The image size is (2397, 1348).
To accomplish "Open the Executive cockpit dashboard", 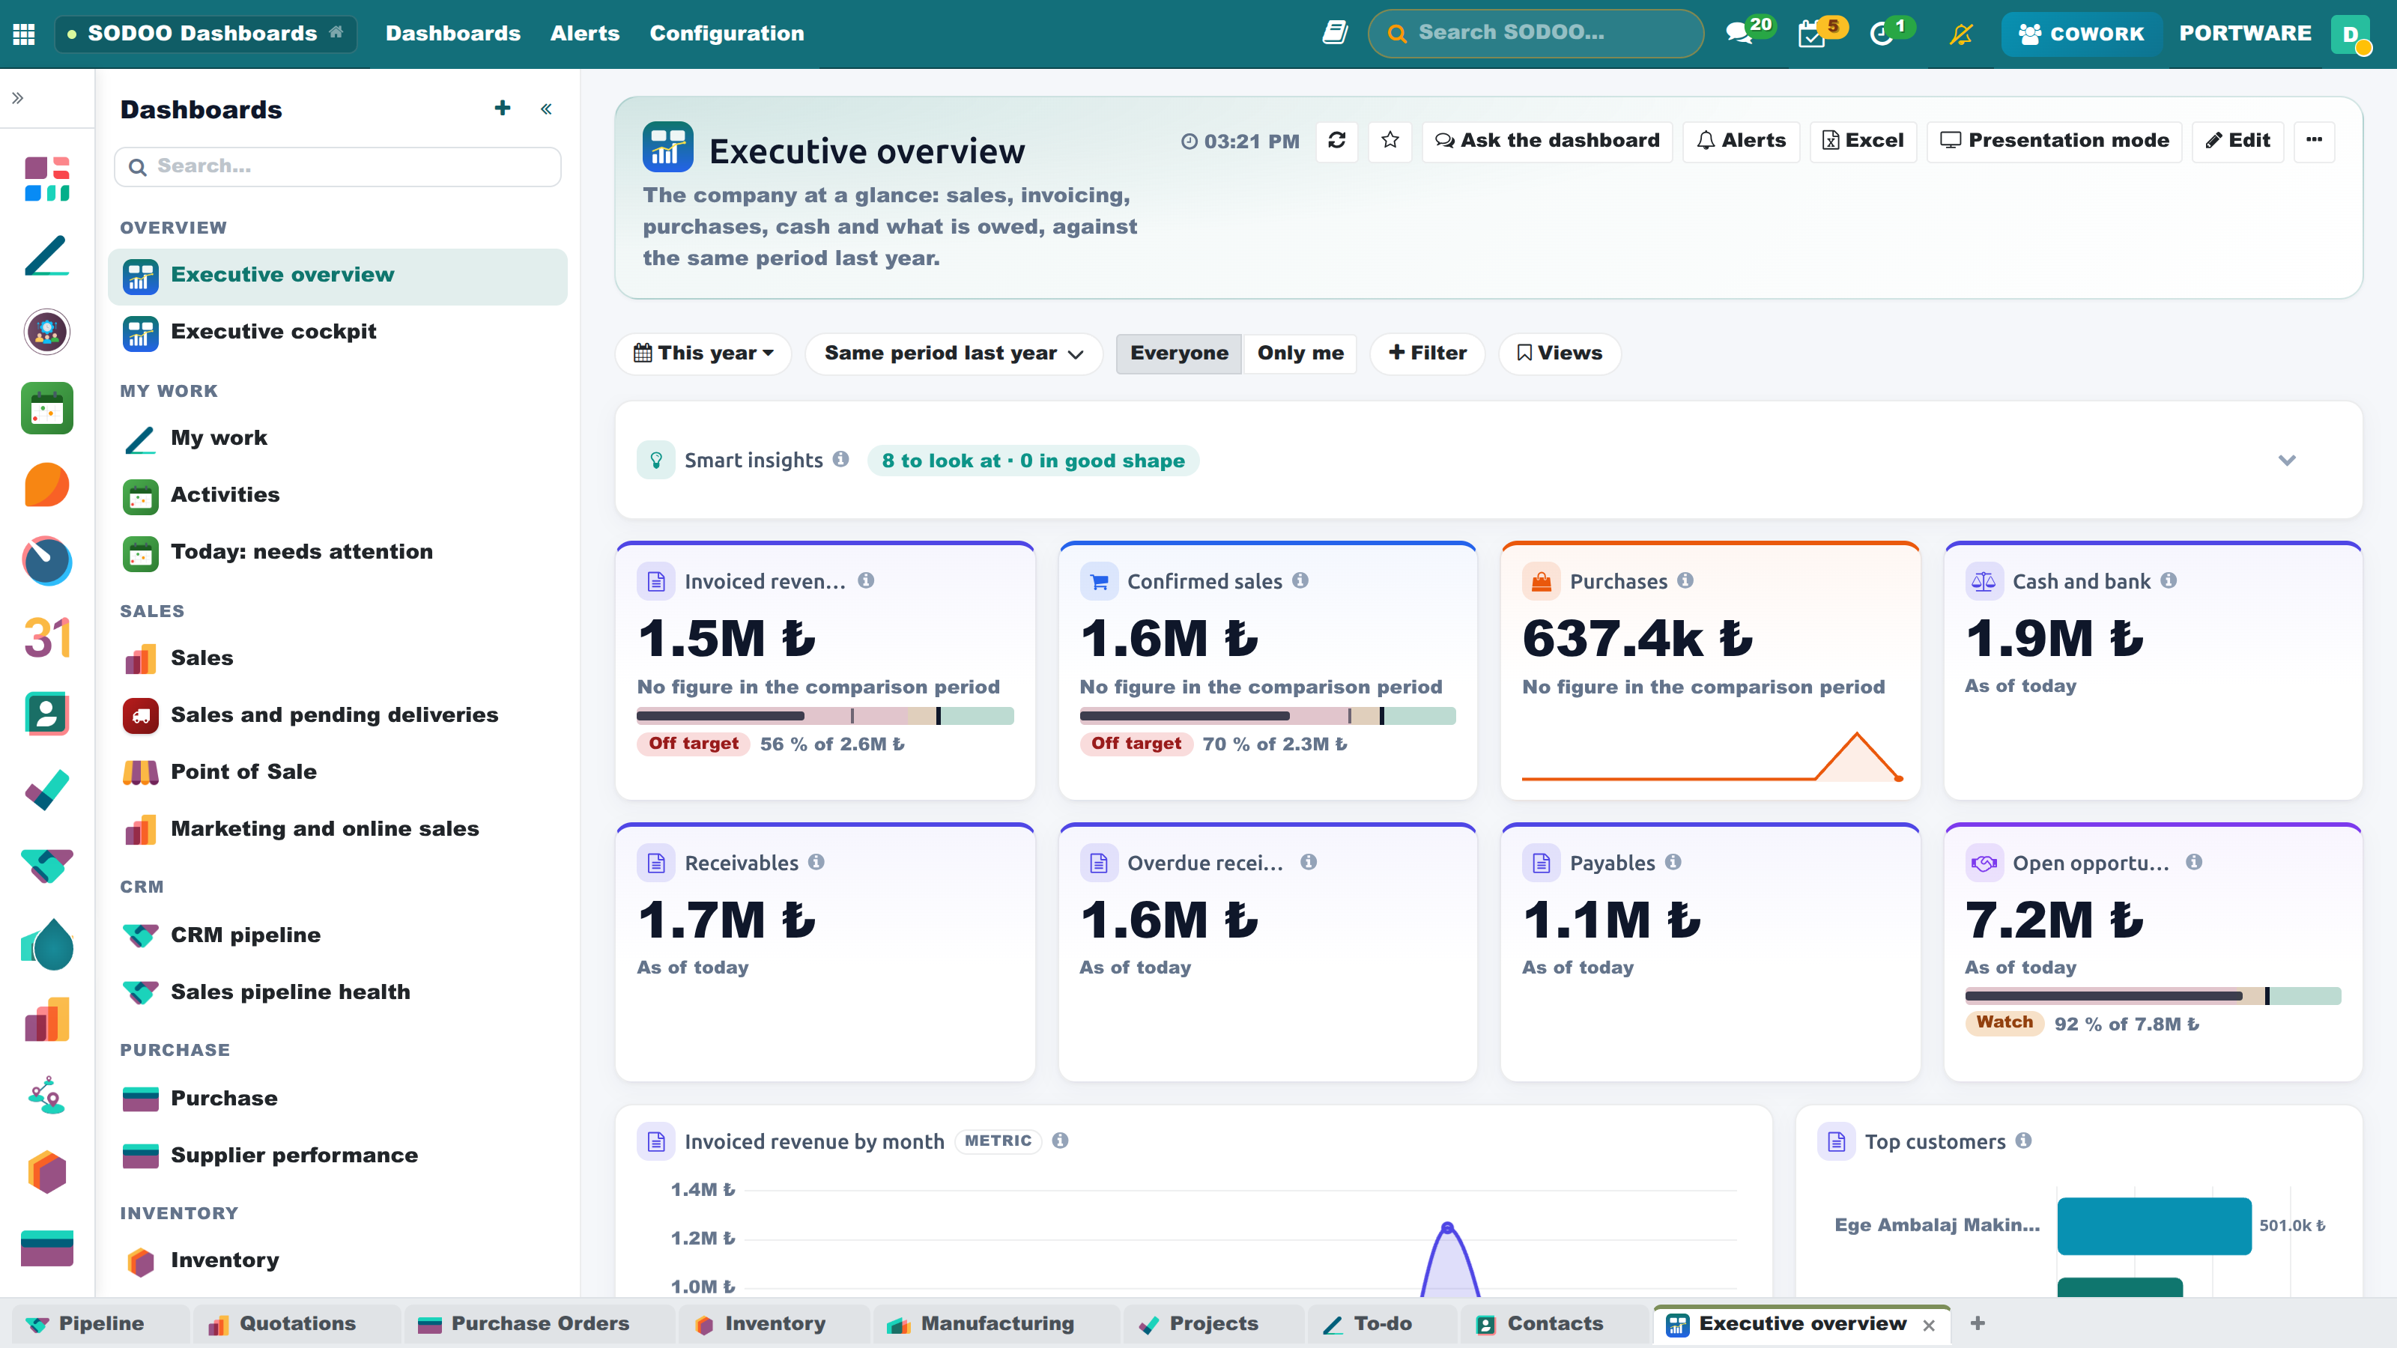I will [338, 332].
